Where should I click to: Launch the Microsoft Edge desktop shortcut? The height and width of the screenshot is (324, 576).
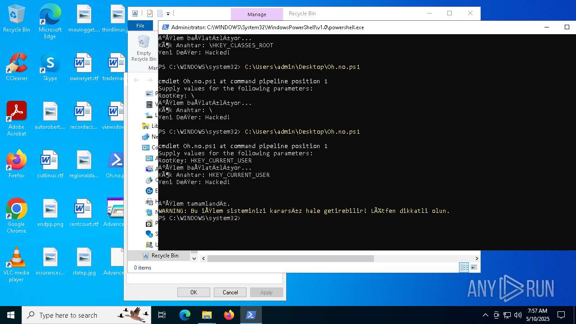pos(50,22)
